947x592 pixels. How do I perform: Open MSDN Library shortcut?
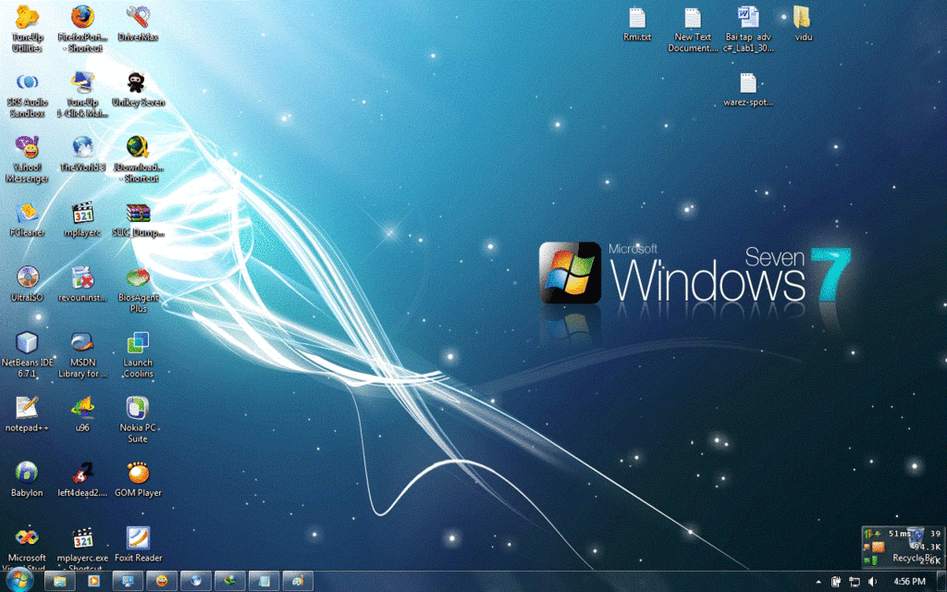(x=82, y=353)
